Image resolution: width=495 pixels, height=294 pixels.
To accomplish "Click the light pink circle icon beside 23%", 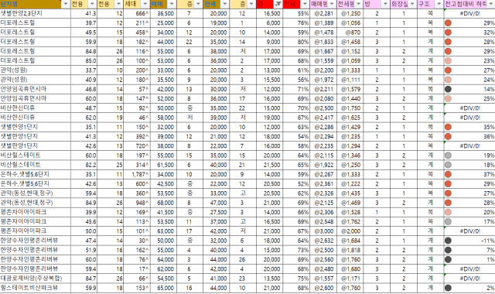I will [x=448, y=61].
